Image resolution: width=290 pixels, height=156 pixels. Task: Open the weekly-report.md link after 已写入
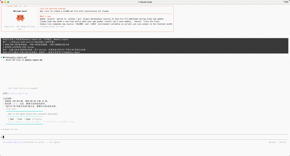click(19, 93)
